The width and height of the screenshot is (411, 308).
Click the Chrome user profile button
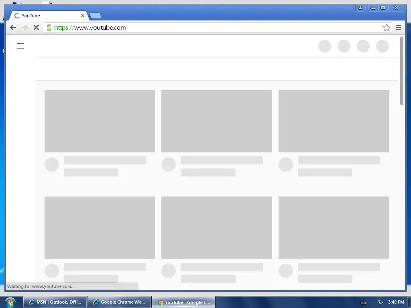360,8
